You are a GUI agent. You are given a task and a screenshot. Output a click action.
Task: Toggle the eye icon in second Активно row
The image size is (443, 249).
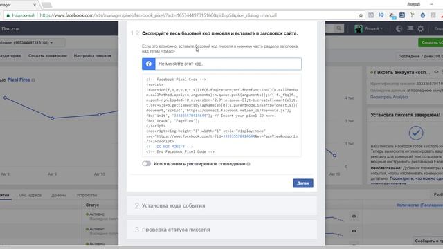tap(354, 231)
